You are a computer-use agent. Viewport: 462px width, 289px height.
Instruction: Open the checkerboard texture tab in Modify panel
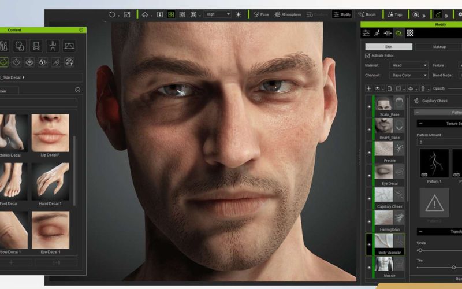click(x=410, y=34)
